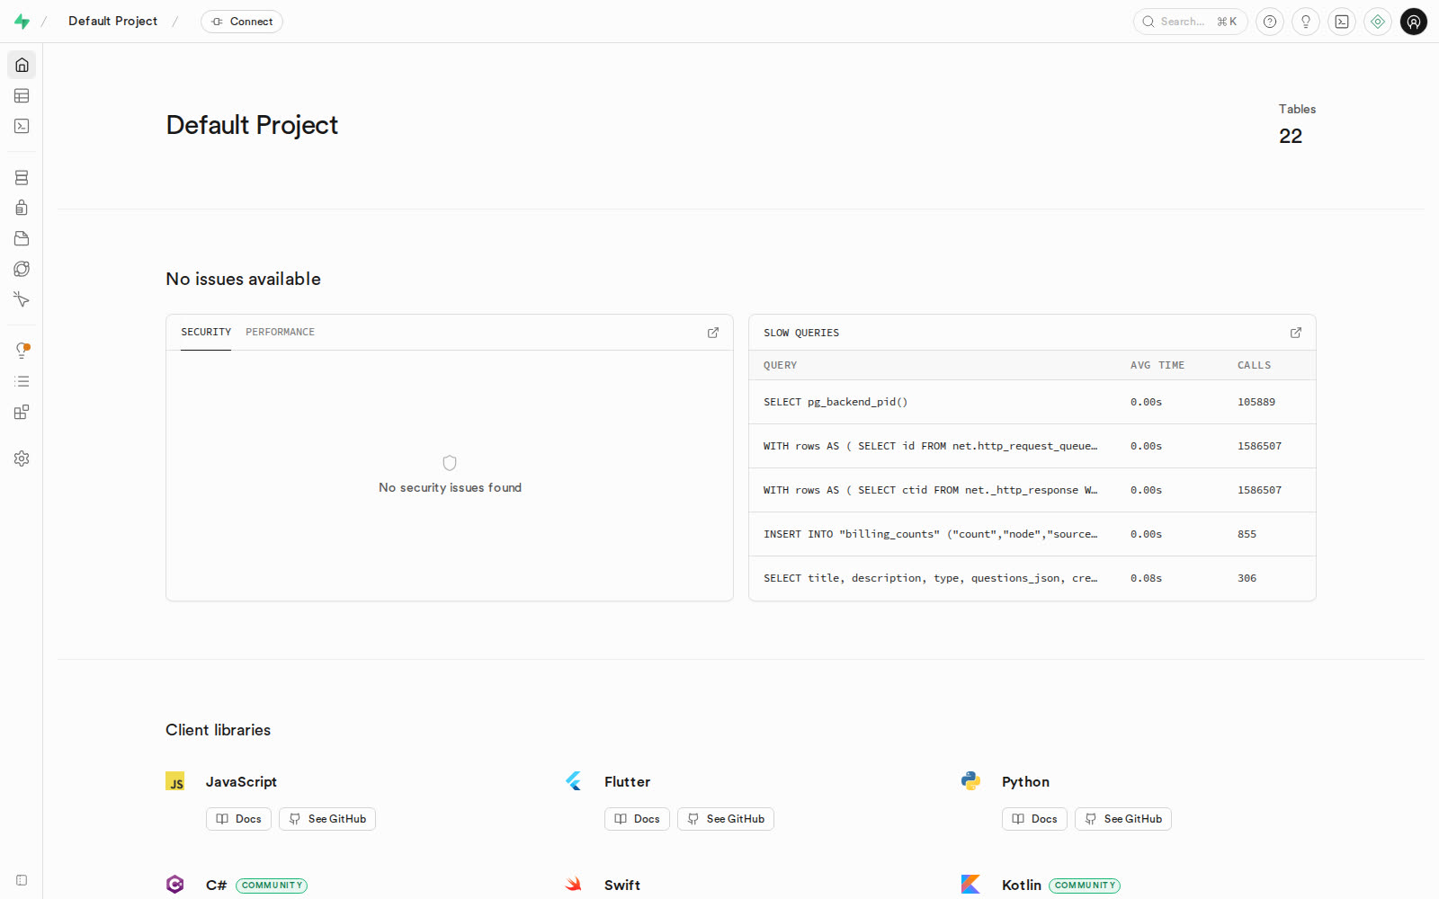
Task: Open the Project Home sidebar icon
Action: [22, 65]
